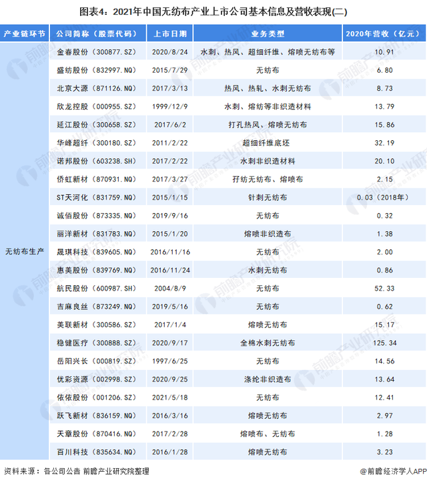Select listing date 2021/5/18
This screenshot has width=427, height=483.
point(170,397)
